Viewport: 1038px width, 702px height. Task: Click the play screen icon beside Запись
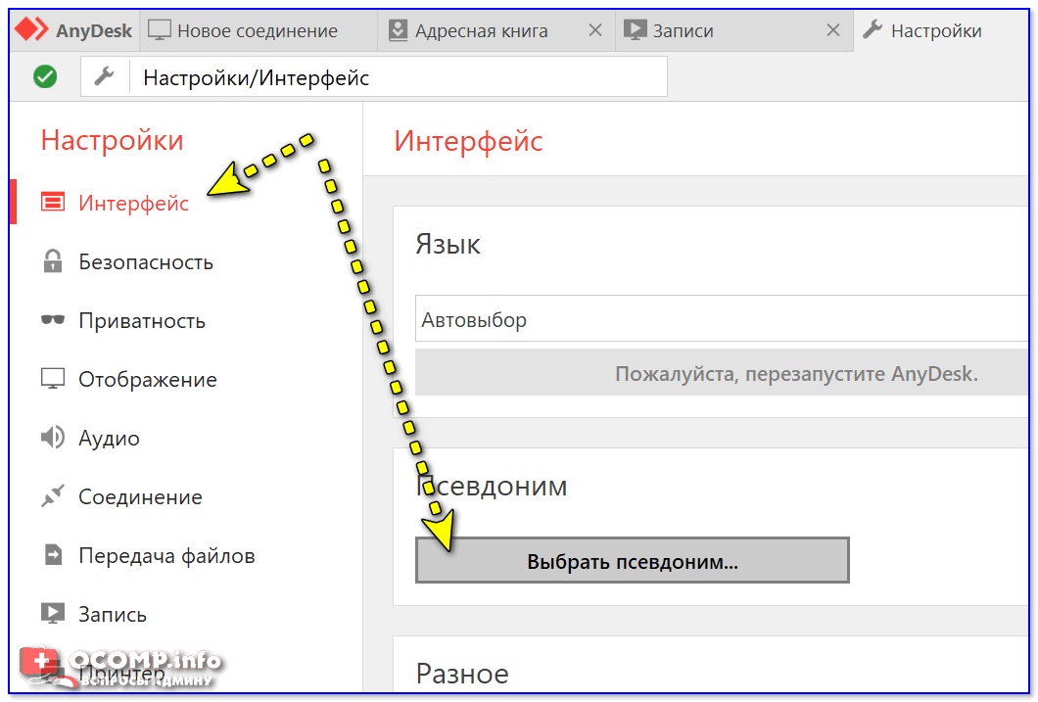53,613
